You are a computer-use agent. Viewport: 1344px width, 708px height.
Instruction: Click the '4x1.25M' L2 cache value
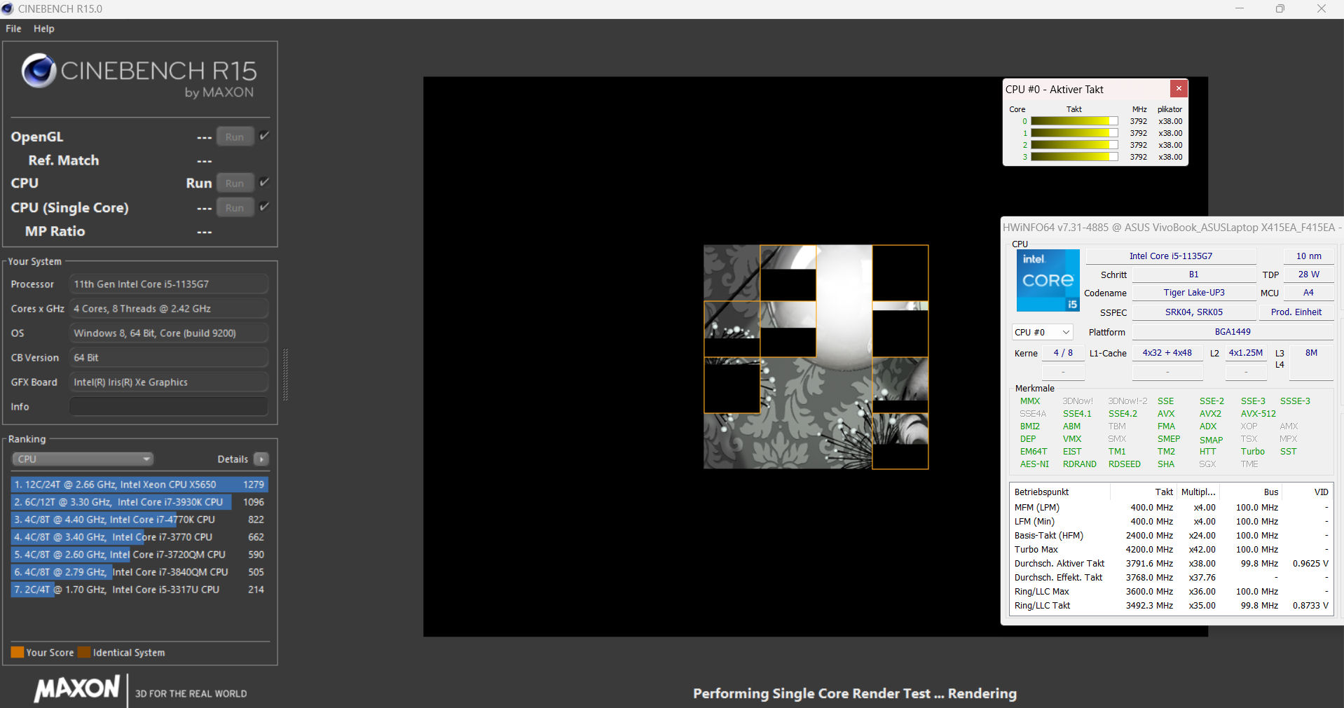pos(1246,353)
